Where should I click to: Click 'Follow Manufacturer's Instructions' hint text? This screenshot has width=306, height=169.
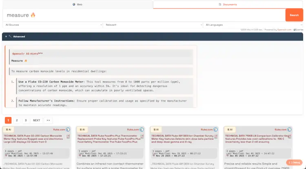tap(47, 101)
